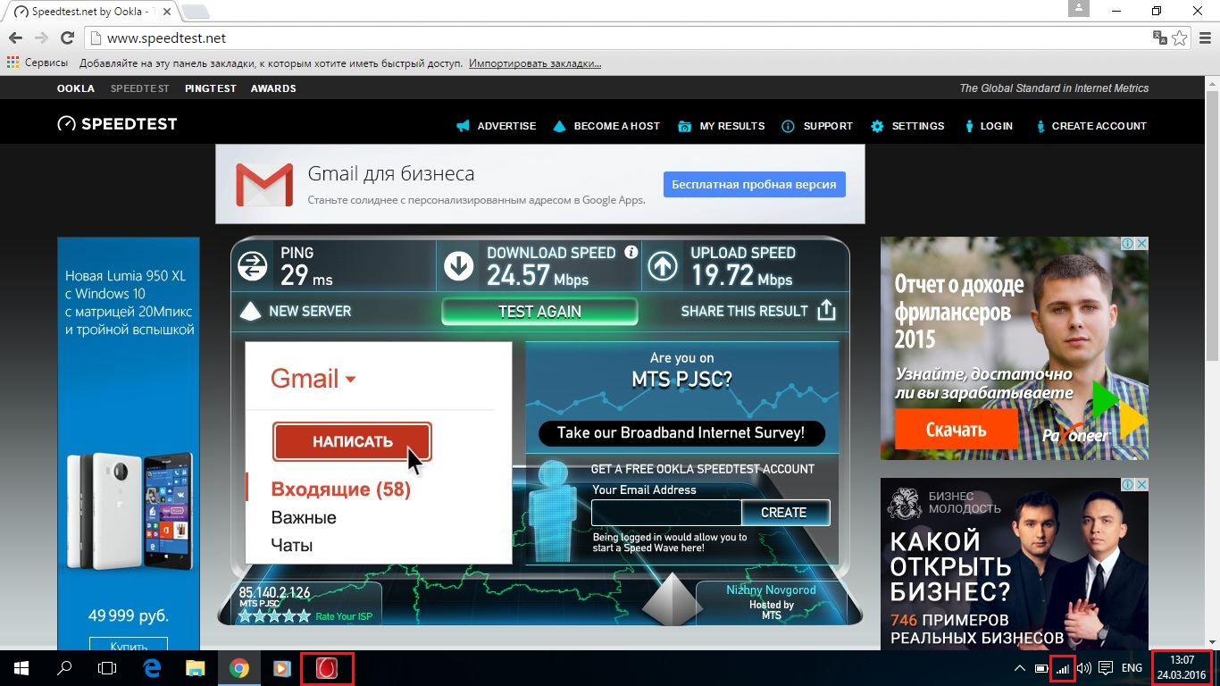Click the Nizhny Novgorod server label
1220x686 pixels.
coord(771,590)
